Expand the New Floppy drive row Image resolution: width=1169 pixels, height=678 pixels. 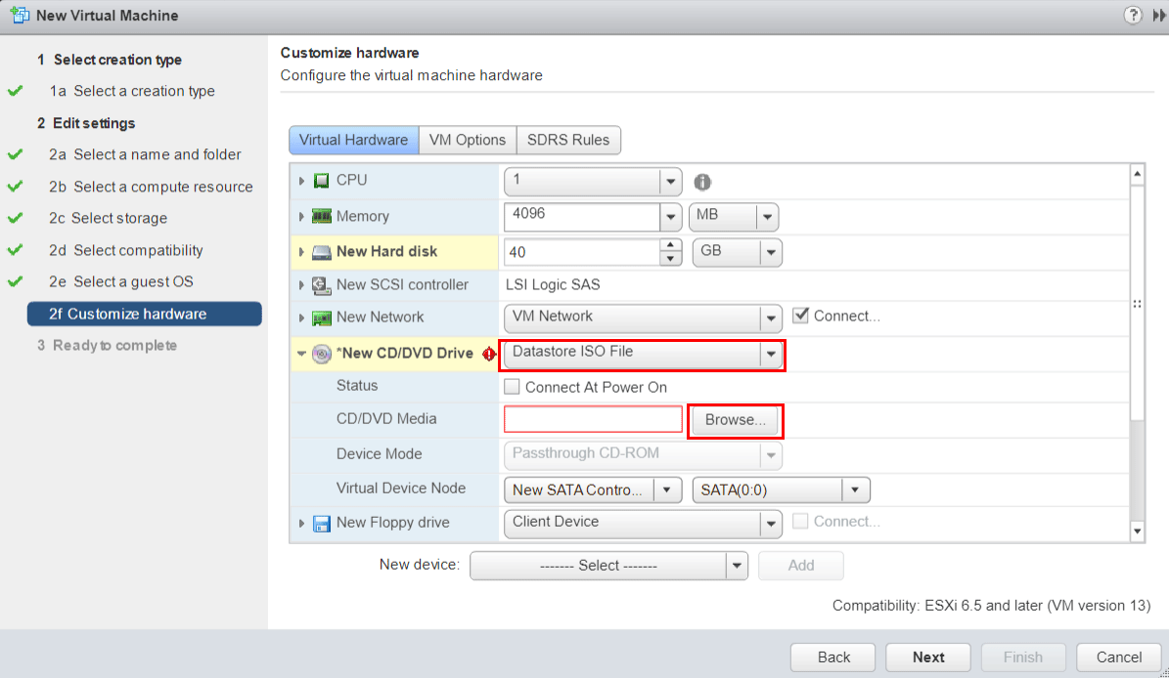(301, 524)
